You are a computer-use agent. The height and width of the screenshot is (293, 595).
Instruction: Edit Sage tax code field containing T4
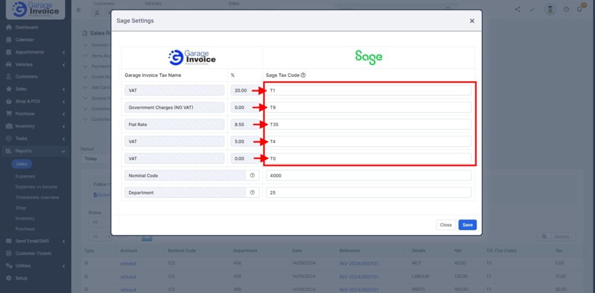[x=369, y=142]
